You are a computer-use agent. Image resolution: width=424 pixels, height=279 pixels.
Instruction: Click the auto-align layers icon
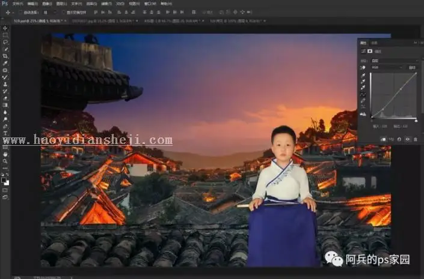click(x=194, y=12)
